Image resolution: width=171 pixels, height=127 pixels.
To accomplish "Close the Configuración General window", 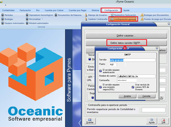I will [x=169, y=24].
